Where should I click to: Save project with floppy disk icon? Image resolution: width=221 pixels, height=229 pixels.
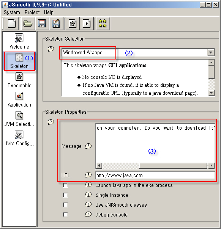click(42, 24)
